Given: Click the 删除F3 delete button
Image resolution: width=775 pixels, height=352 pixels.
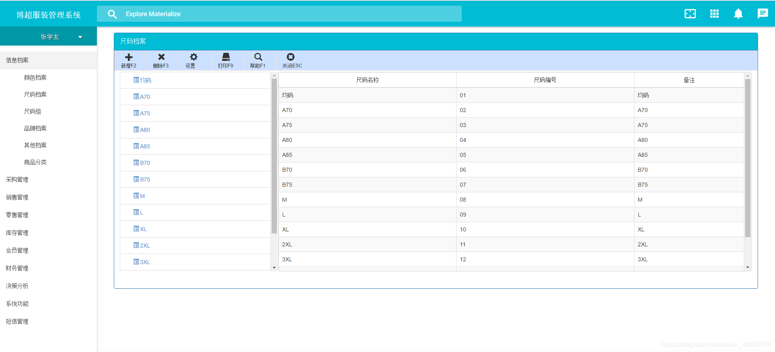Looking at the screenshot, I should pyautogui.click(x=161, y=60).
